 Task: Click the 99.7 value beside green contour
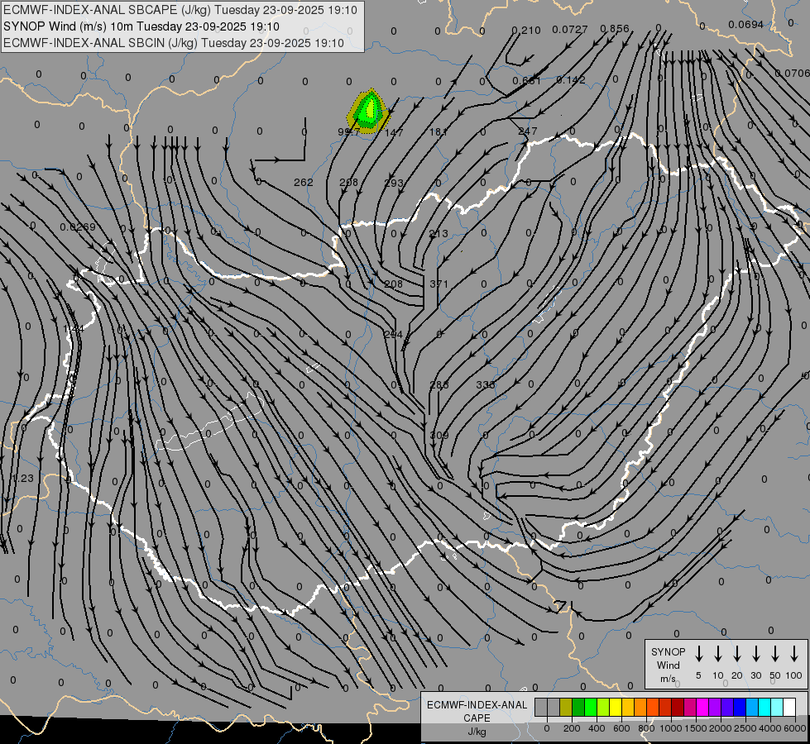coord(348,131)
